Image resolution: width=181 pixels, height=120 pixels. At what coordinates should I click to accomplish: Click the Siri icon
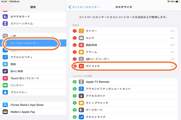click(5, 71)
